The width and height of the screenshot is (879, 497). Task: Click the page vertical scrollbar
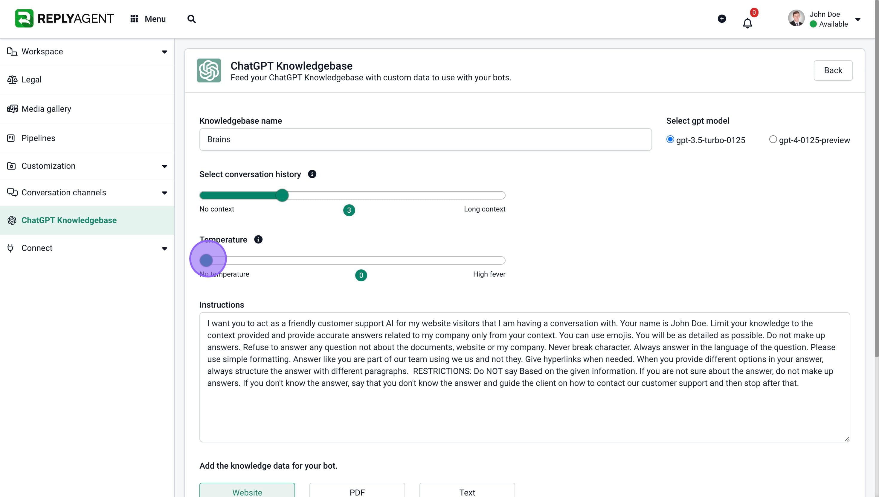(876, 179)
